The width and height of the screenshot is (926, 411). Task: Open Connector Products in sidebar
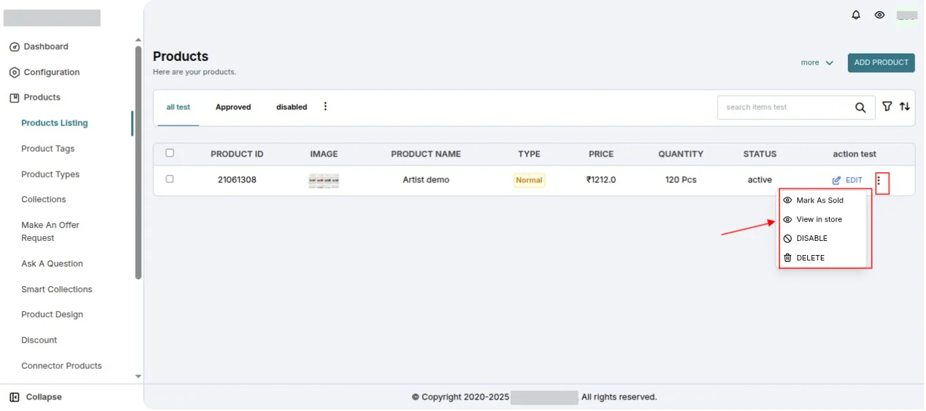[62, 366]
